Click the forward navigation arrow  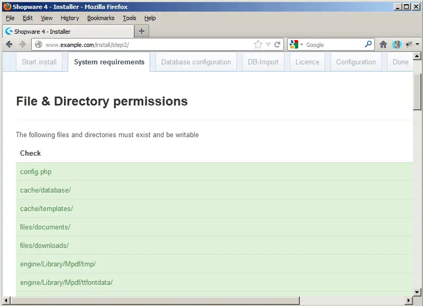[23, 44]
